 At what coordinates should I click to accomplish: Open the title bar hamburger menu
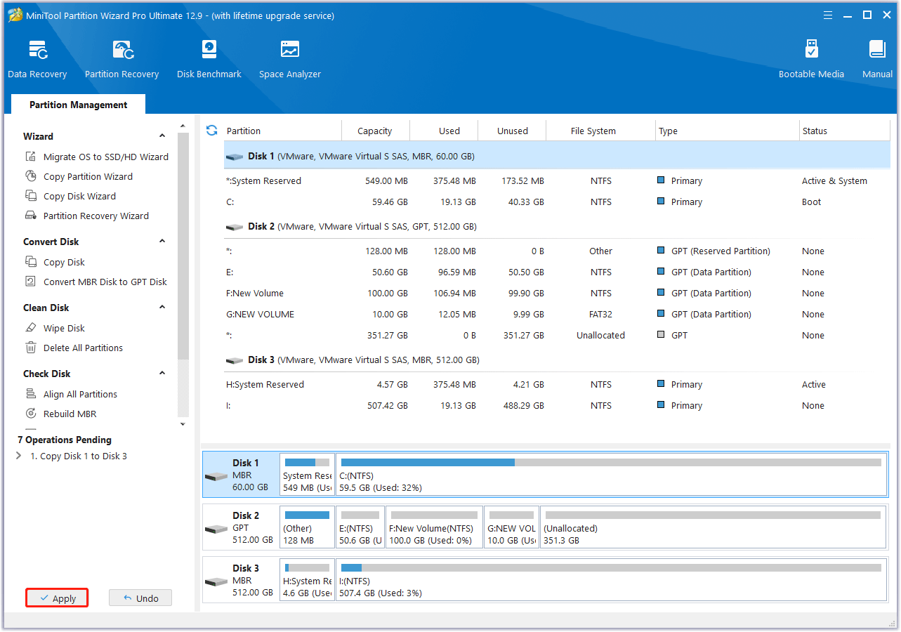829,15
